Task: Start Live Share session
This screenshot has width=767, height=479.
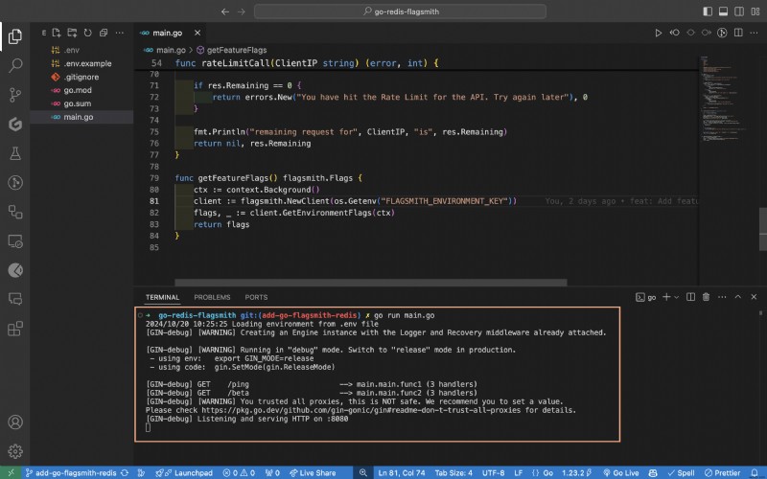Action: pos(313,472)
